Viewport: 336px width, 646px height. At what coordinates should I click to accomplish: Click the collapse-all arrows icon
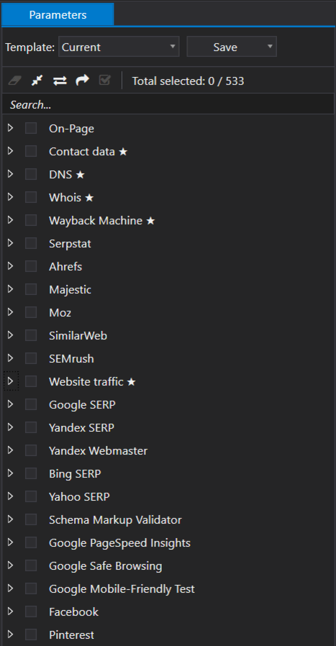pos(37,81)
